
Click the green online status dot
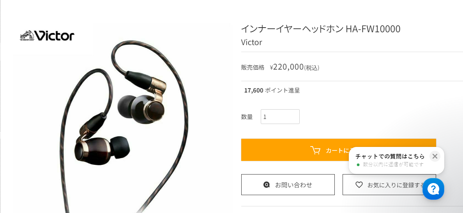click(358, 165)
